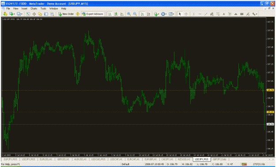Viewport: 276px width, 167px height.
Task: Switch to the EURJPY,M15 chart tab
Action: pyautogui.click(x=11, y=159)
